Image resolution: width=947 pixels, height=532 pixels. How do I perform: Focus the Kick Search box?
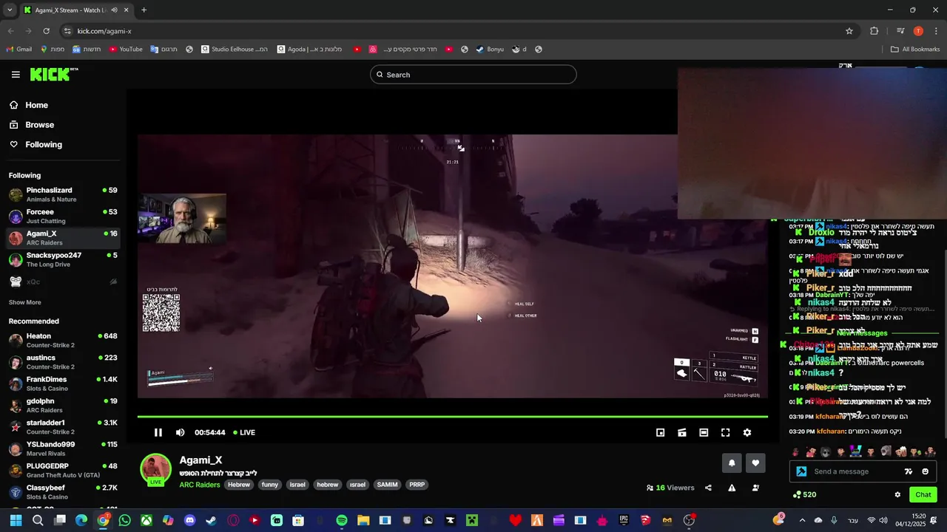(x=473, y=75)
